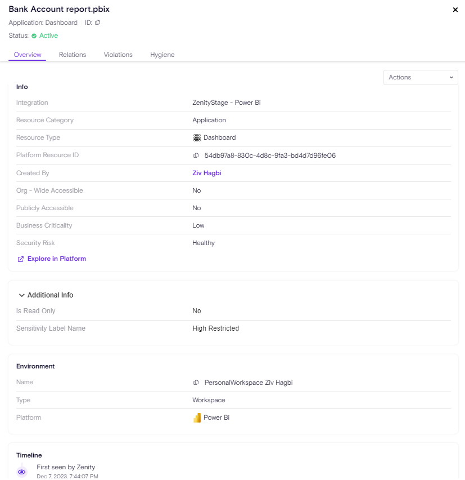Image resolution: width=465 pixels, height=480 pixels.
Task: Copy the ID using the header copy icon
Action: 98,23
